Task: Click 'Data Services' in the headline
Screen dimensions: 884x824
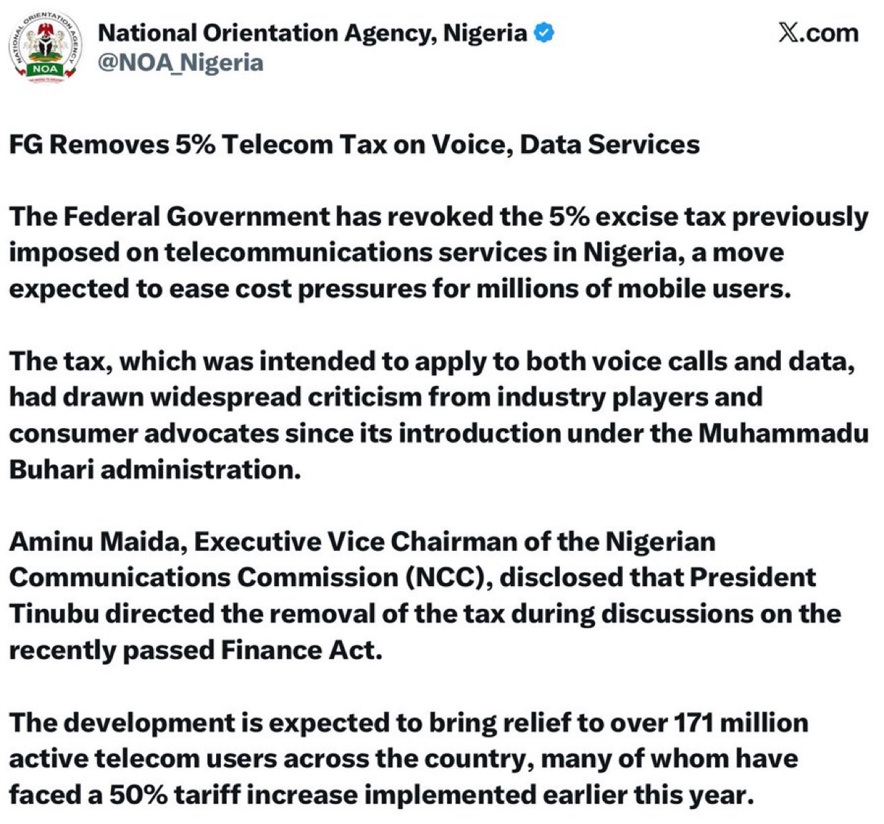Action: [x=610, y=144]
